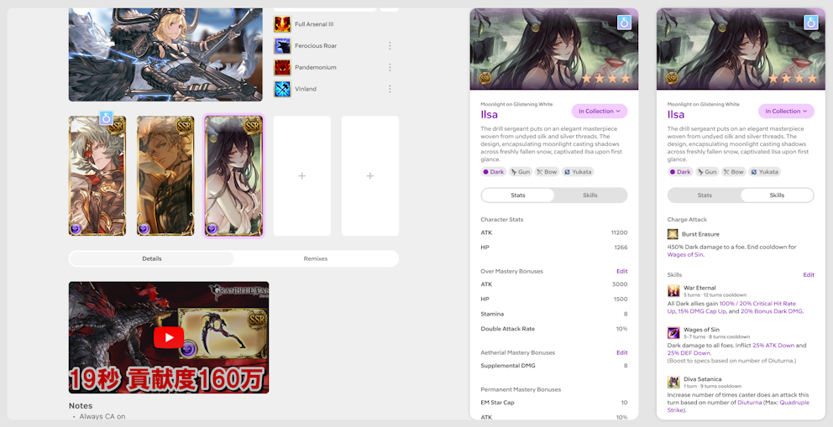Click 15% DMG Cap Up link

[702, 311]
